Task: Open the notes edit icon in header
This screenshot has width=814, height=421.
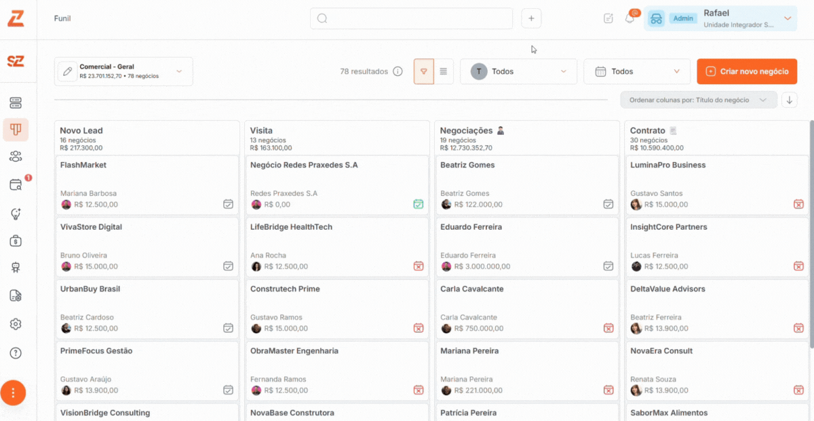Action: [608, 18]
